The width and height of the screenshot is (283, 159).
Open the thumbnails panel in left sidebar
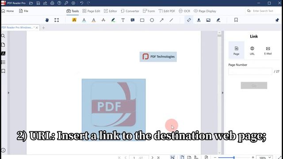point(3,45)
